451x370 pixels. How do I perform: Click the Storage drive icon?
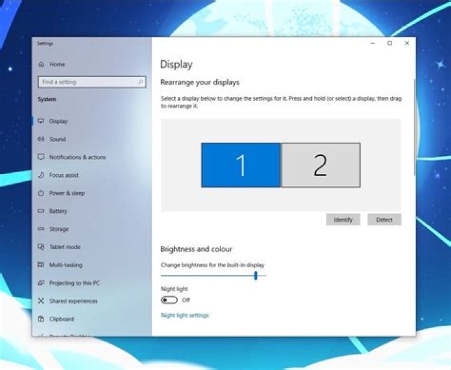[41, 229]
